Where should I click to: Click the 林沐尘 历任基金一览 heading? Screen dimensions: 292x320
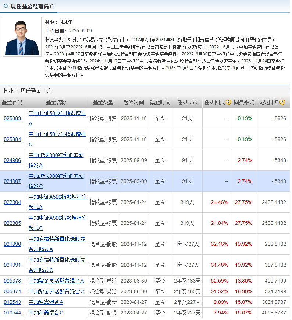27,90
